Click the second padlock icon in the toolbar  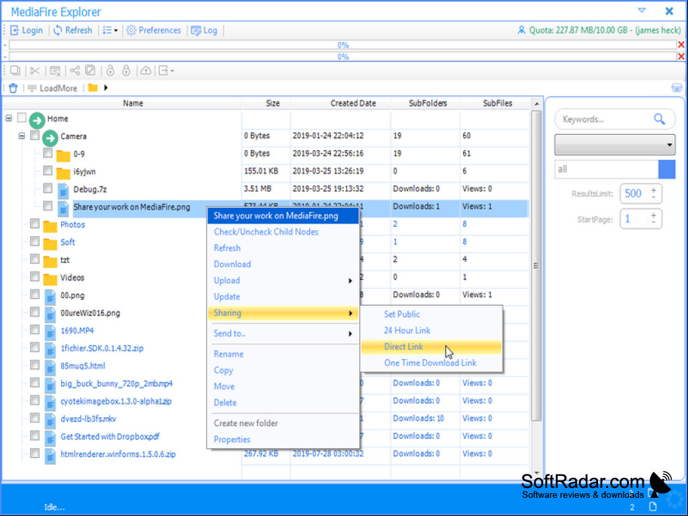[126, 70]
